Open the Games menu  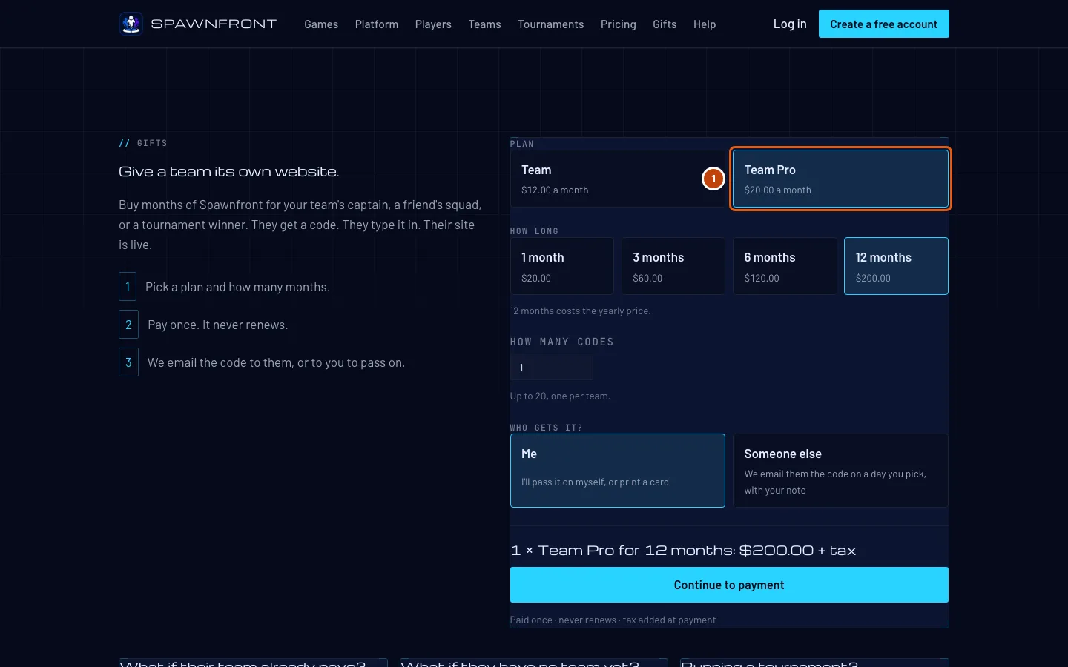(x=321, y=24)
